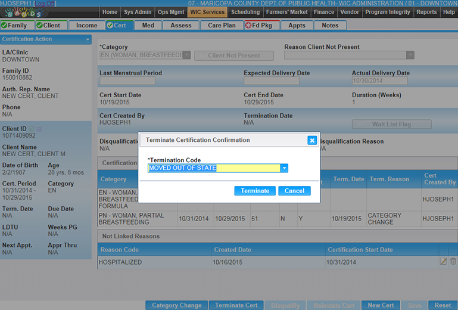Toggle the Client Not Present checkbox

click(x=201, y=55)
